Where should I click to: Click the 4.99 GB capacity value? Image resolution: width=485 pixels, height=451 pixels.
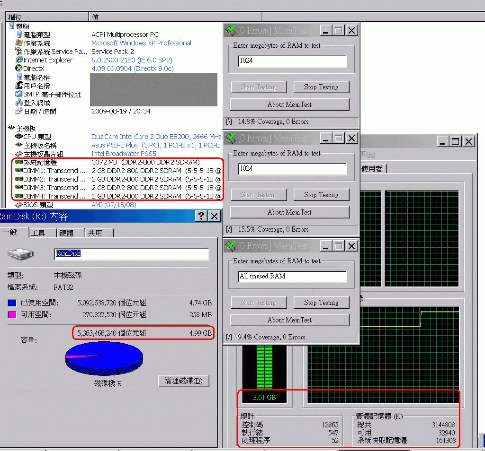click(x=200, y=333)
